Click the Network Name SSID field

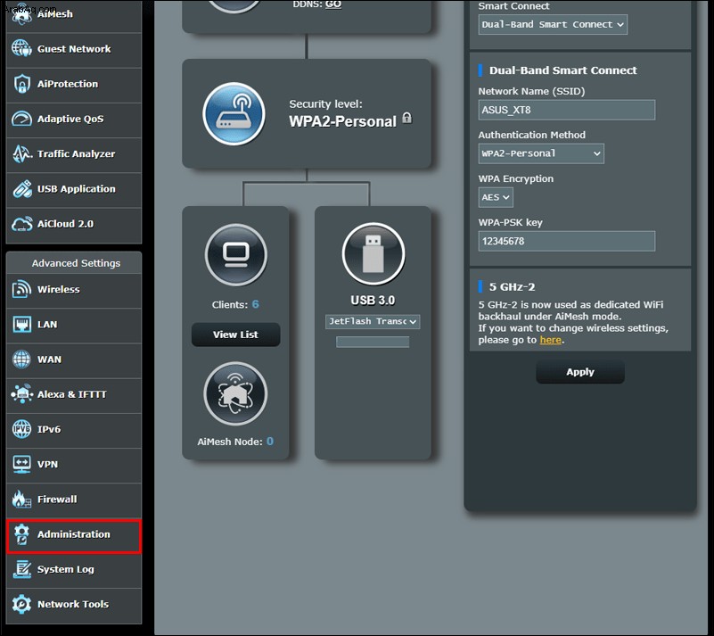coord(566,110)
